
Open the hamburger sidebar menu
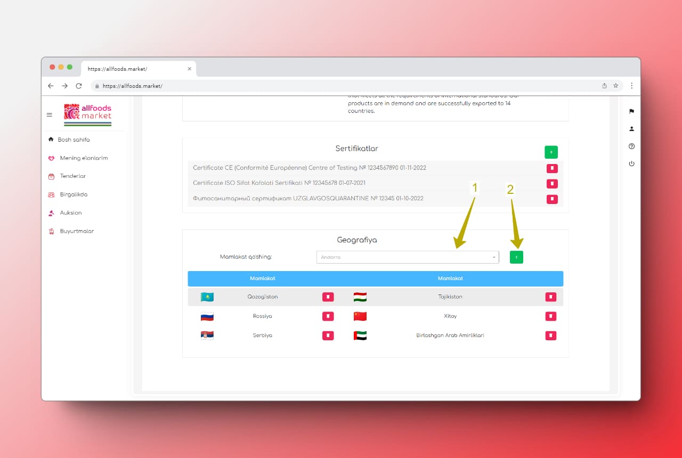[x=50, y=114]
